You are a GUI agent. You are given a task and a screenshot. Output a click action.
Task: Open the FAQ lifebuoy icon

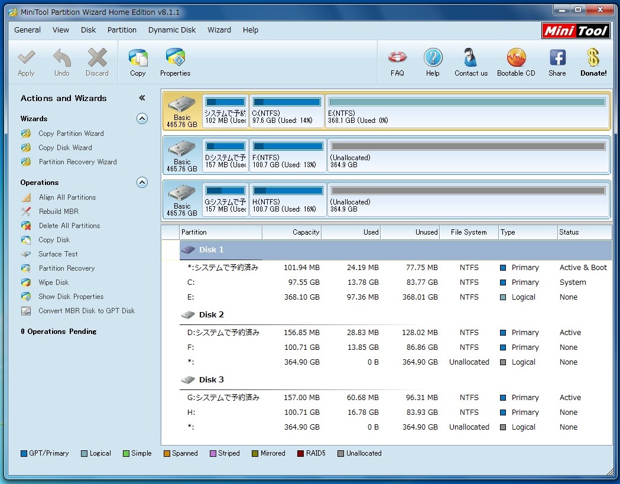[x=397, y=57]
